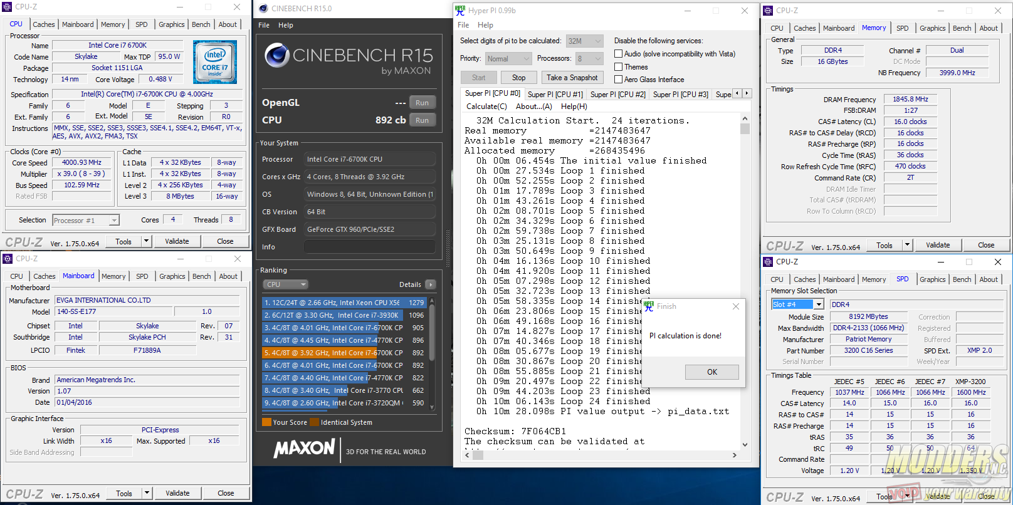Click the up arrow of the Cinebench ranking scrollbar
The width and height of the screenshot is (1013, 505).
(x=432, y=302)
